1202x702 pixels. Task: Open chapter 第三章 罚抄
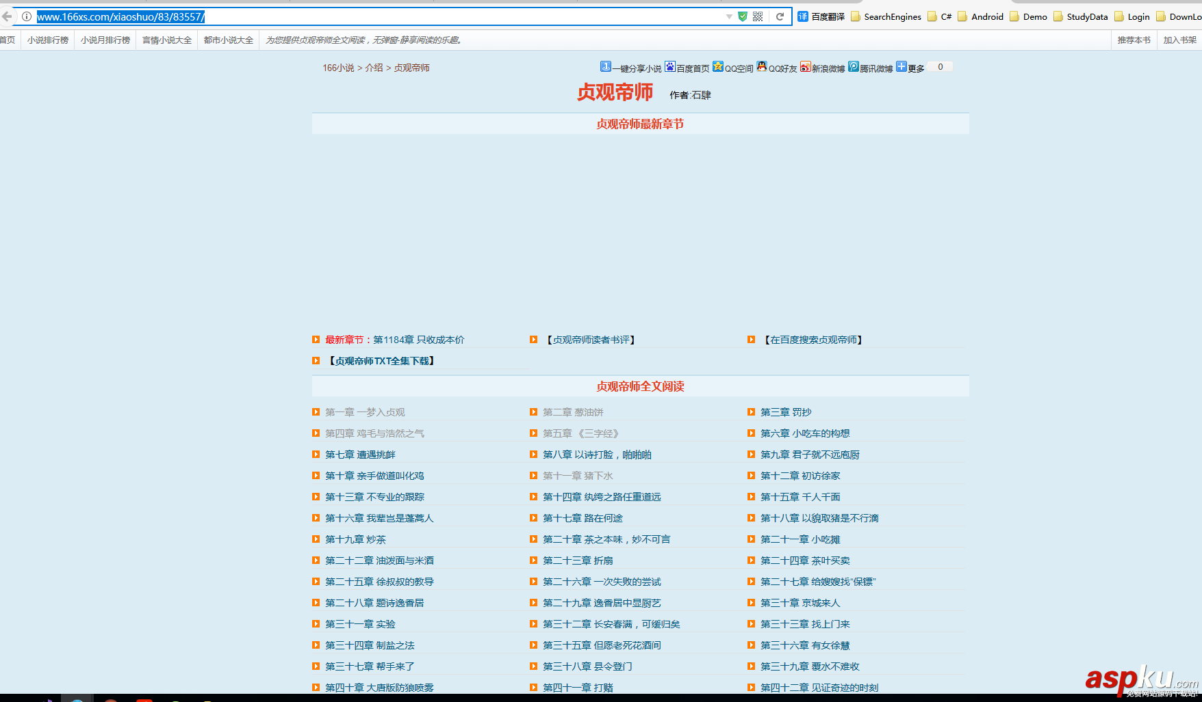(786, 412)
